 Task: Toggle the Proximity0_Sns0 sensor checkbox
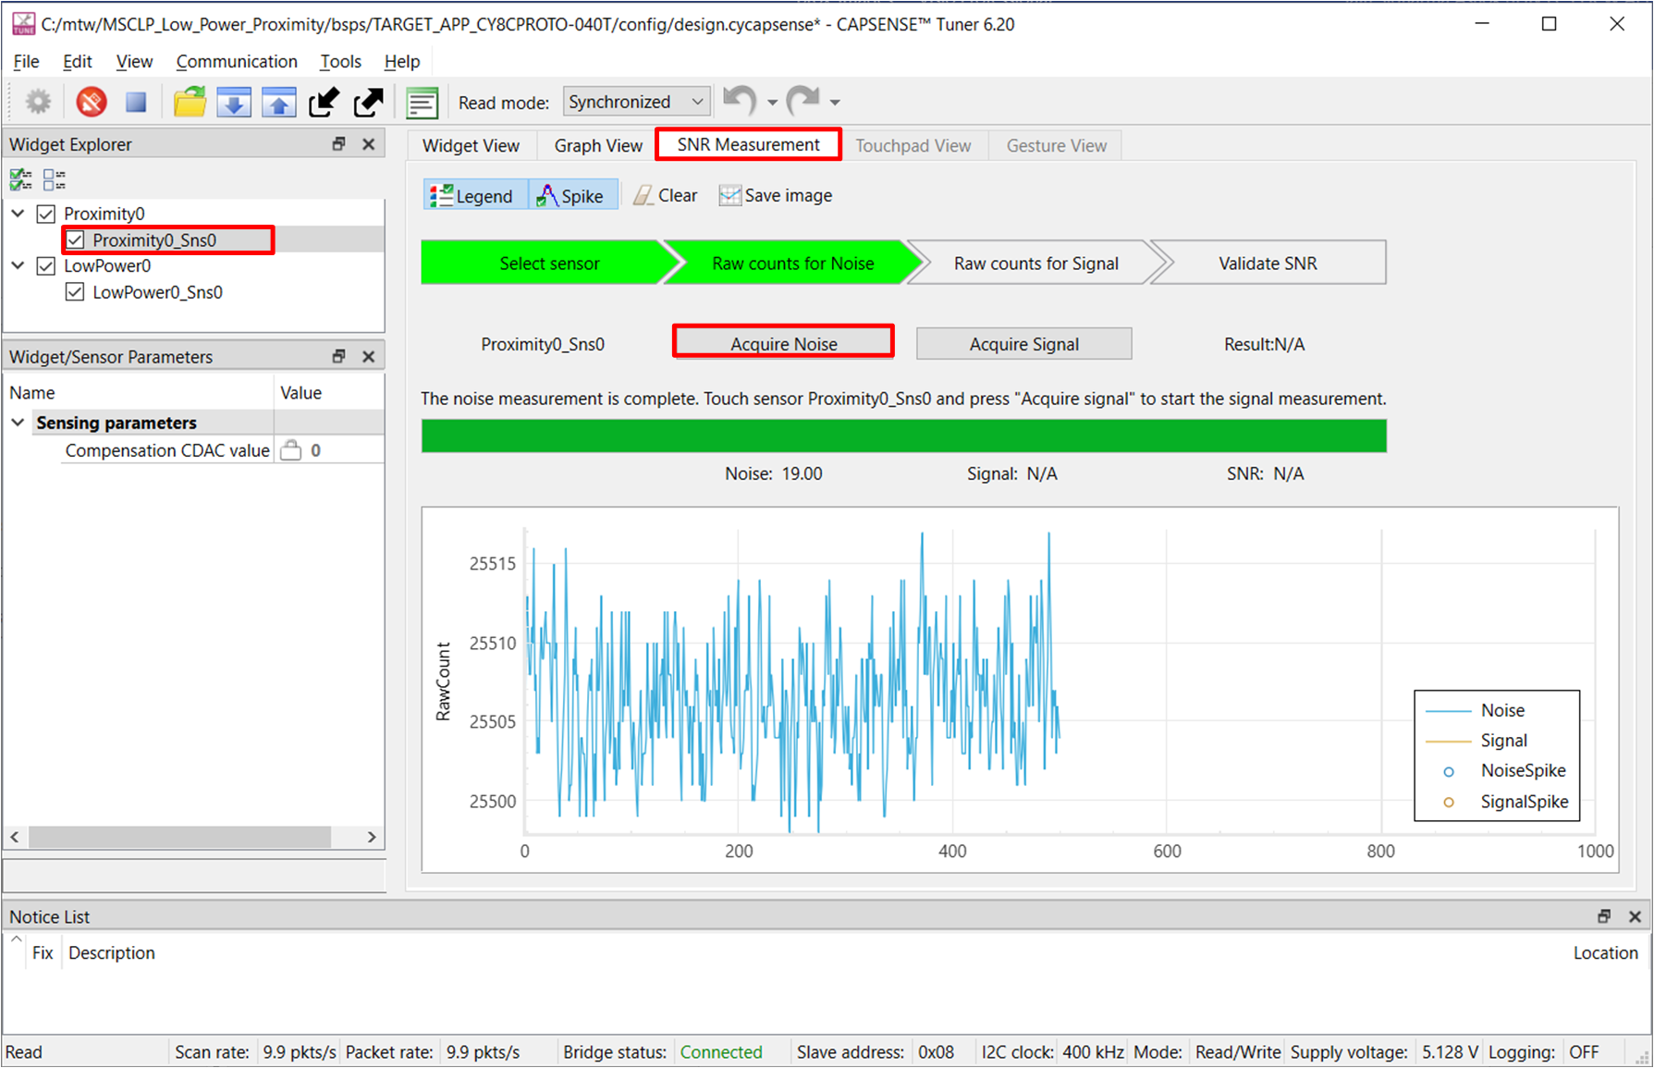tap(75, 240)
